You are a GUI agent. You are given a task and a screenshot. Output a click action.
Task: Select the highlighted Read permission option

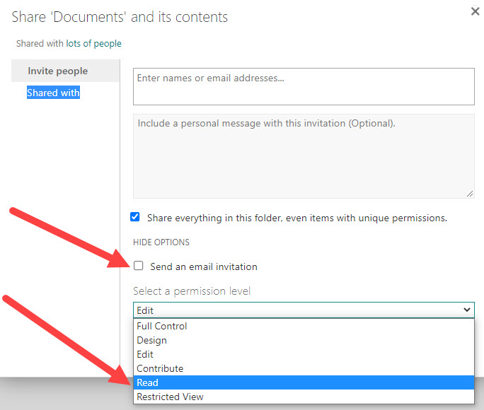coord(304,382)
